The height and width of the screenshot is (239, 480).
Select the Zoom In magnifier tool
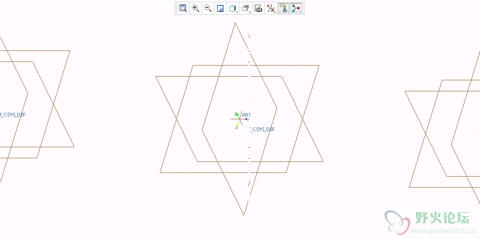(x=196, y=8)
